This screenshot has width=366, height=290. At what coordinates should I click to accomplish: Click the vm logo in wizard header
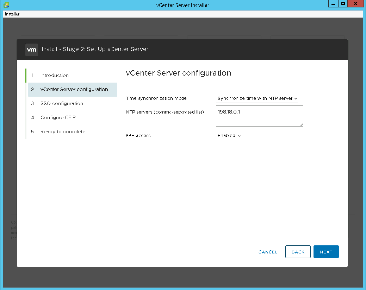coord(32,50)
